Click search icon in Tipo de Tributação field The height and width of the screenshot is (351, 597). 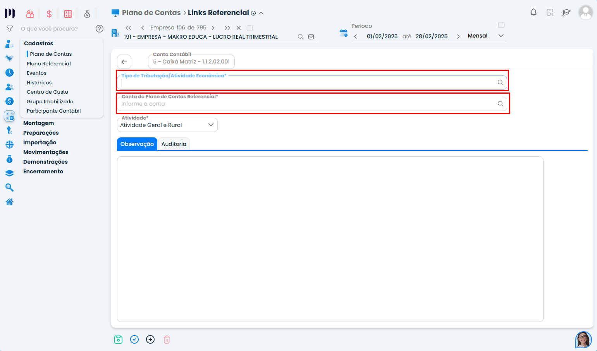500,82
